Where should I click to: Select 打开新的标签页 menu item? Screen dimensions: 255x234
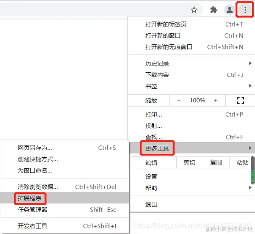point(191,24)
